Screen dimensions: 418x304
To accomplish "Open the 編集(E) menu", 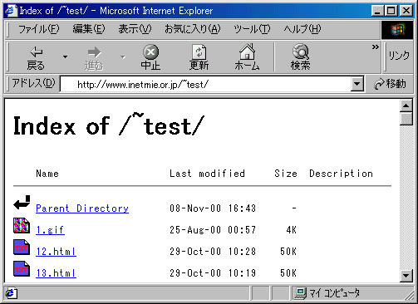I will pos(89,29).
